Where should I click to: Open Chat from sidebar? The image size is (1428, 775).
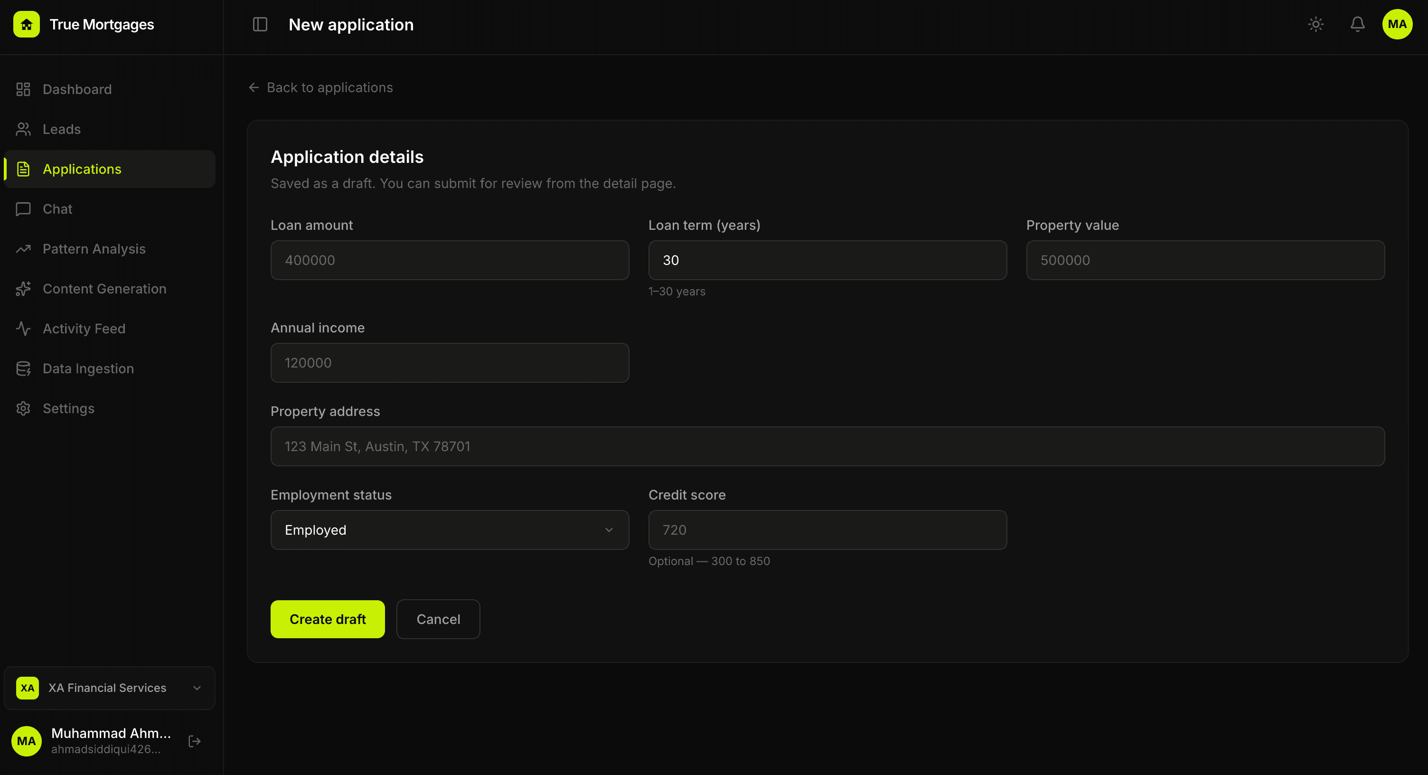[110, 209]
